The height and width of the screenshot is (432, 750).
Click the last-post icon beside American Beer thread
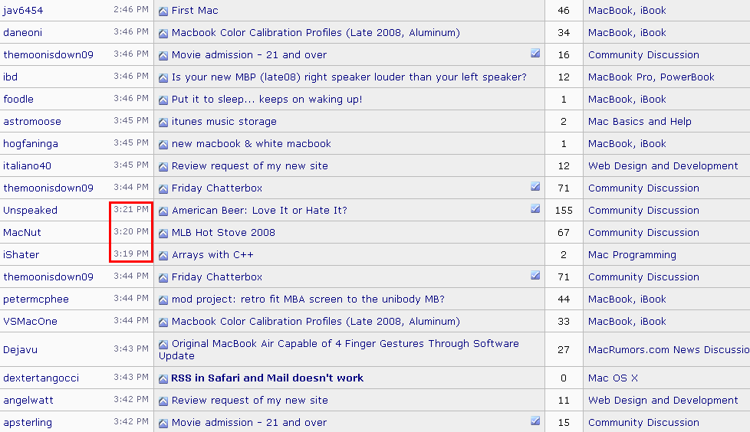pyautogui.click(x=163, y=211)
